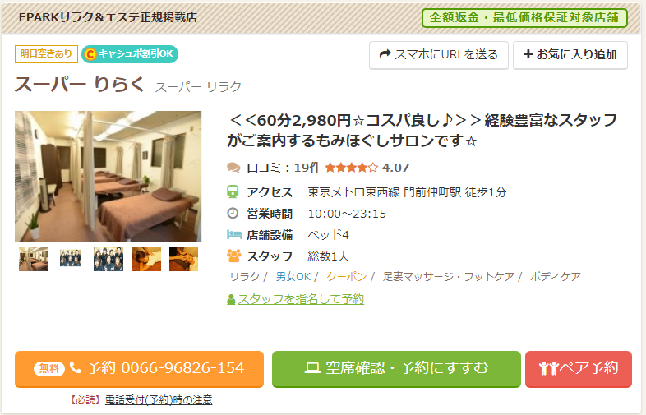Click the bed icon beside 店舗設備
646x415 pixels.
(234, 234)
